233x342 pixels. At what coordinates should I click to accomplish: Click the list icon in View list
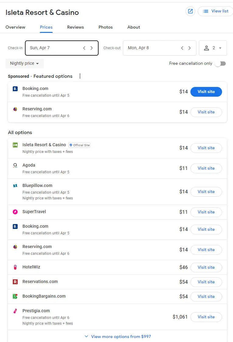pos(206,11)
